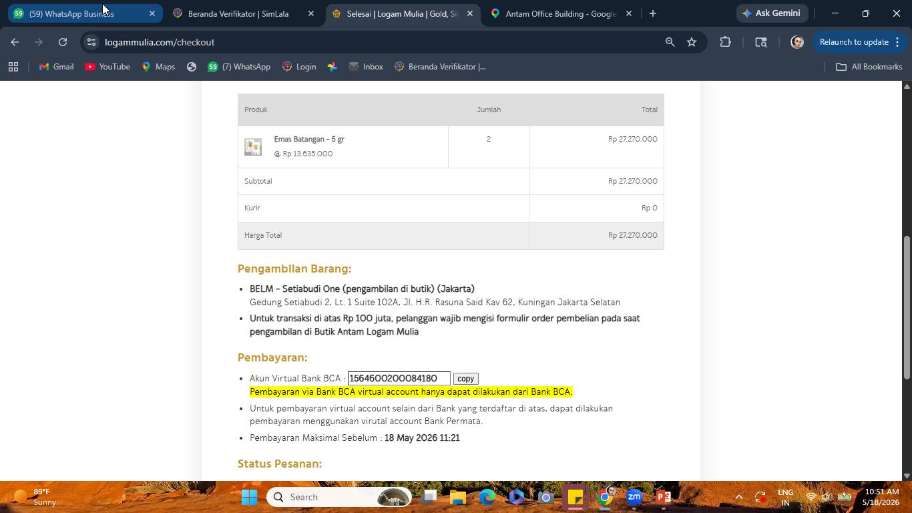Show hidden system tray icons
The height and width of the screenshot is (513, 912).
coord(738,497)
